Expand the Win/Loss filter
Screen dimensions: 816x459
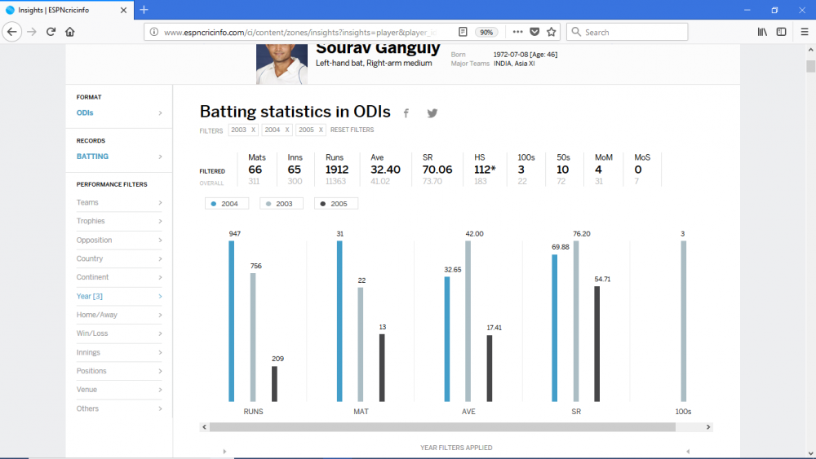(x=119, y=333)
